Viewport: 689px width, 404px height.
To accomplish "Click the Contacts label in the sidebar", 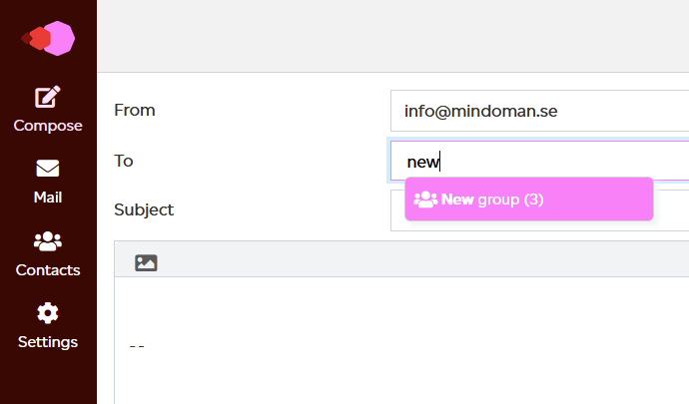I will click(48, 270).
